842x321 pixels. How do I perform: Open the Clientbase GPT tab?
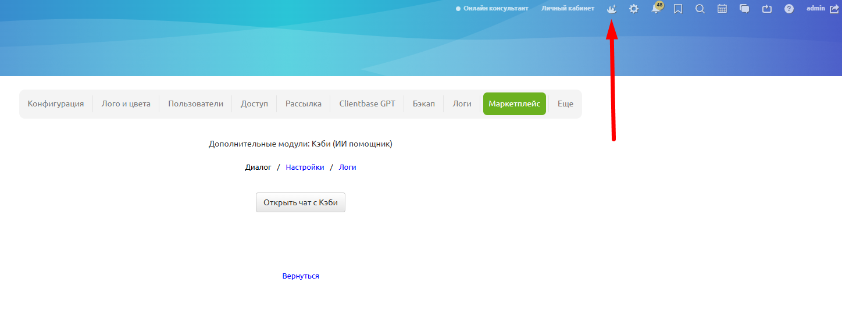pos(368,104)
